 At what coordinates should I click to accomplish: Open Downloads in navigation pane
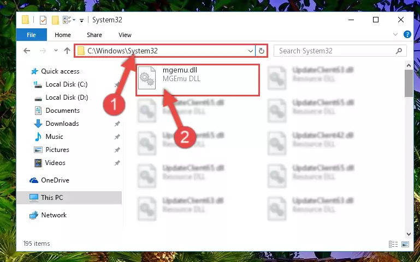[x=62, y=124]
